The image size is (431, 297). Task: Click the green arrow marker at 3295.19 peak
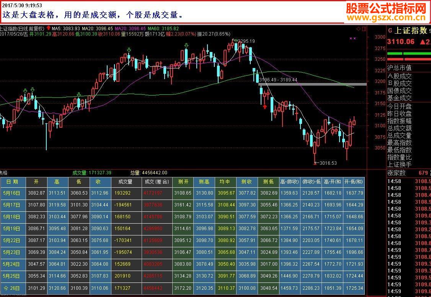click(235, 41)
